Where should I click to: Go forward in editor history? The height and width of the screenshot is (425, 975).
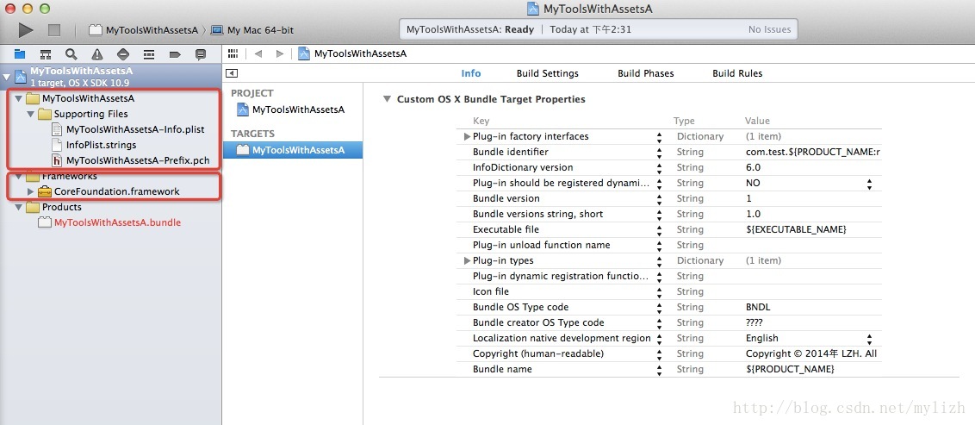coord(280,53)
